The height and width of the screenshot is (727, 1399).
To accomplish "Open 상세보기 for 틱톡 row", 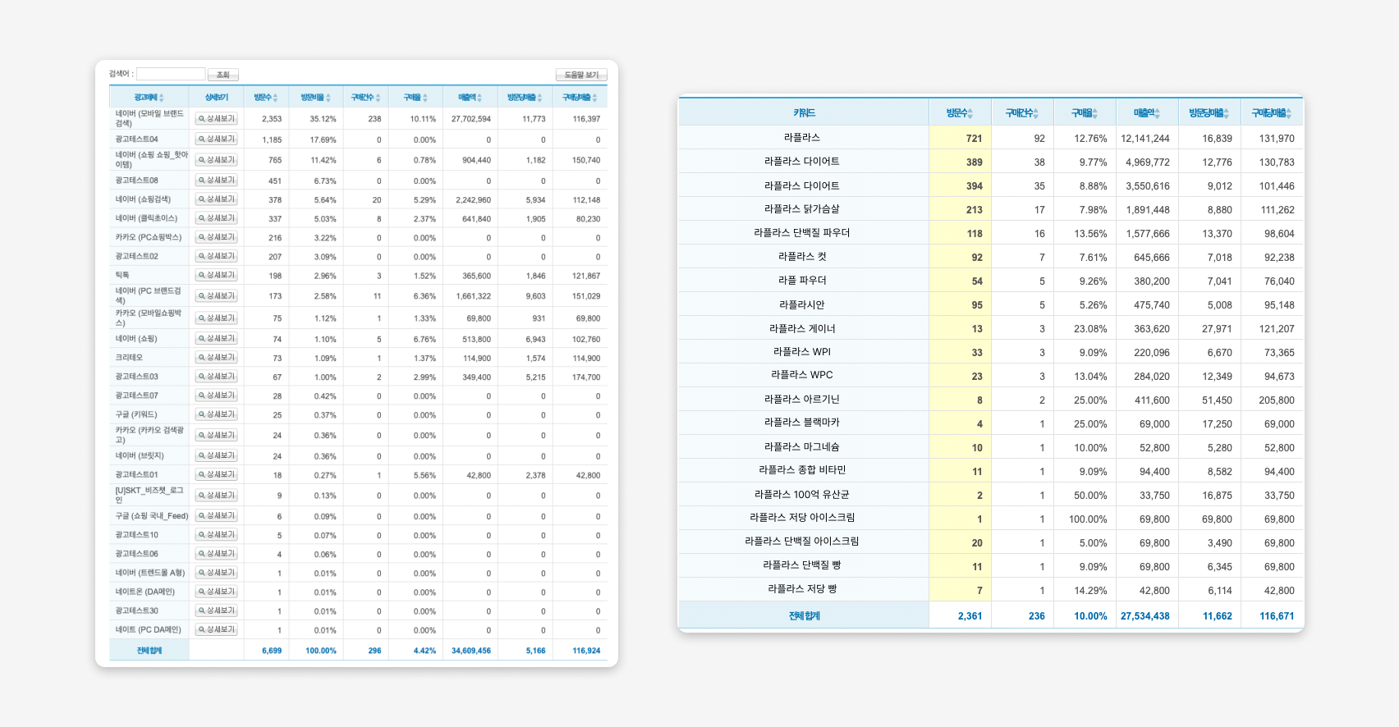I will (216, 275).
